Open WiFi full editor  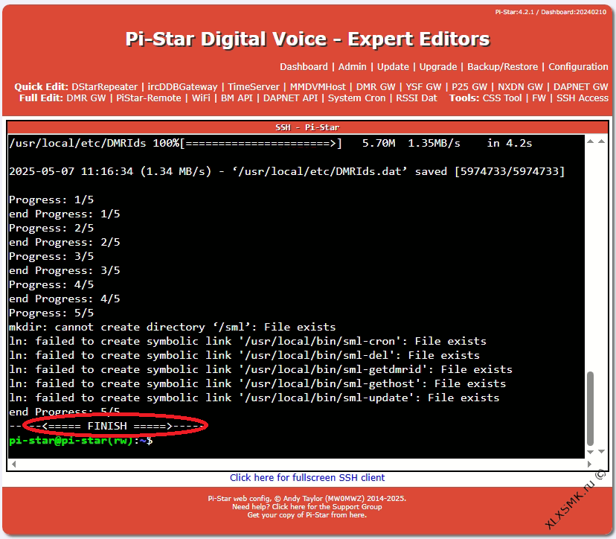point(201,98)
